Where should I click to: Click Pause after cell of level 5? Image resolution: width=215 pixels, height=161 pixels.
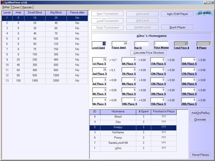(x=77, y=39)
